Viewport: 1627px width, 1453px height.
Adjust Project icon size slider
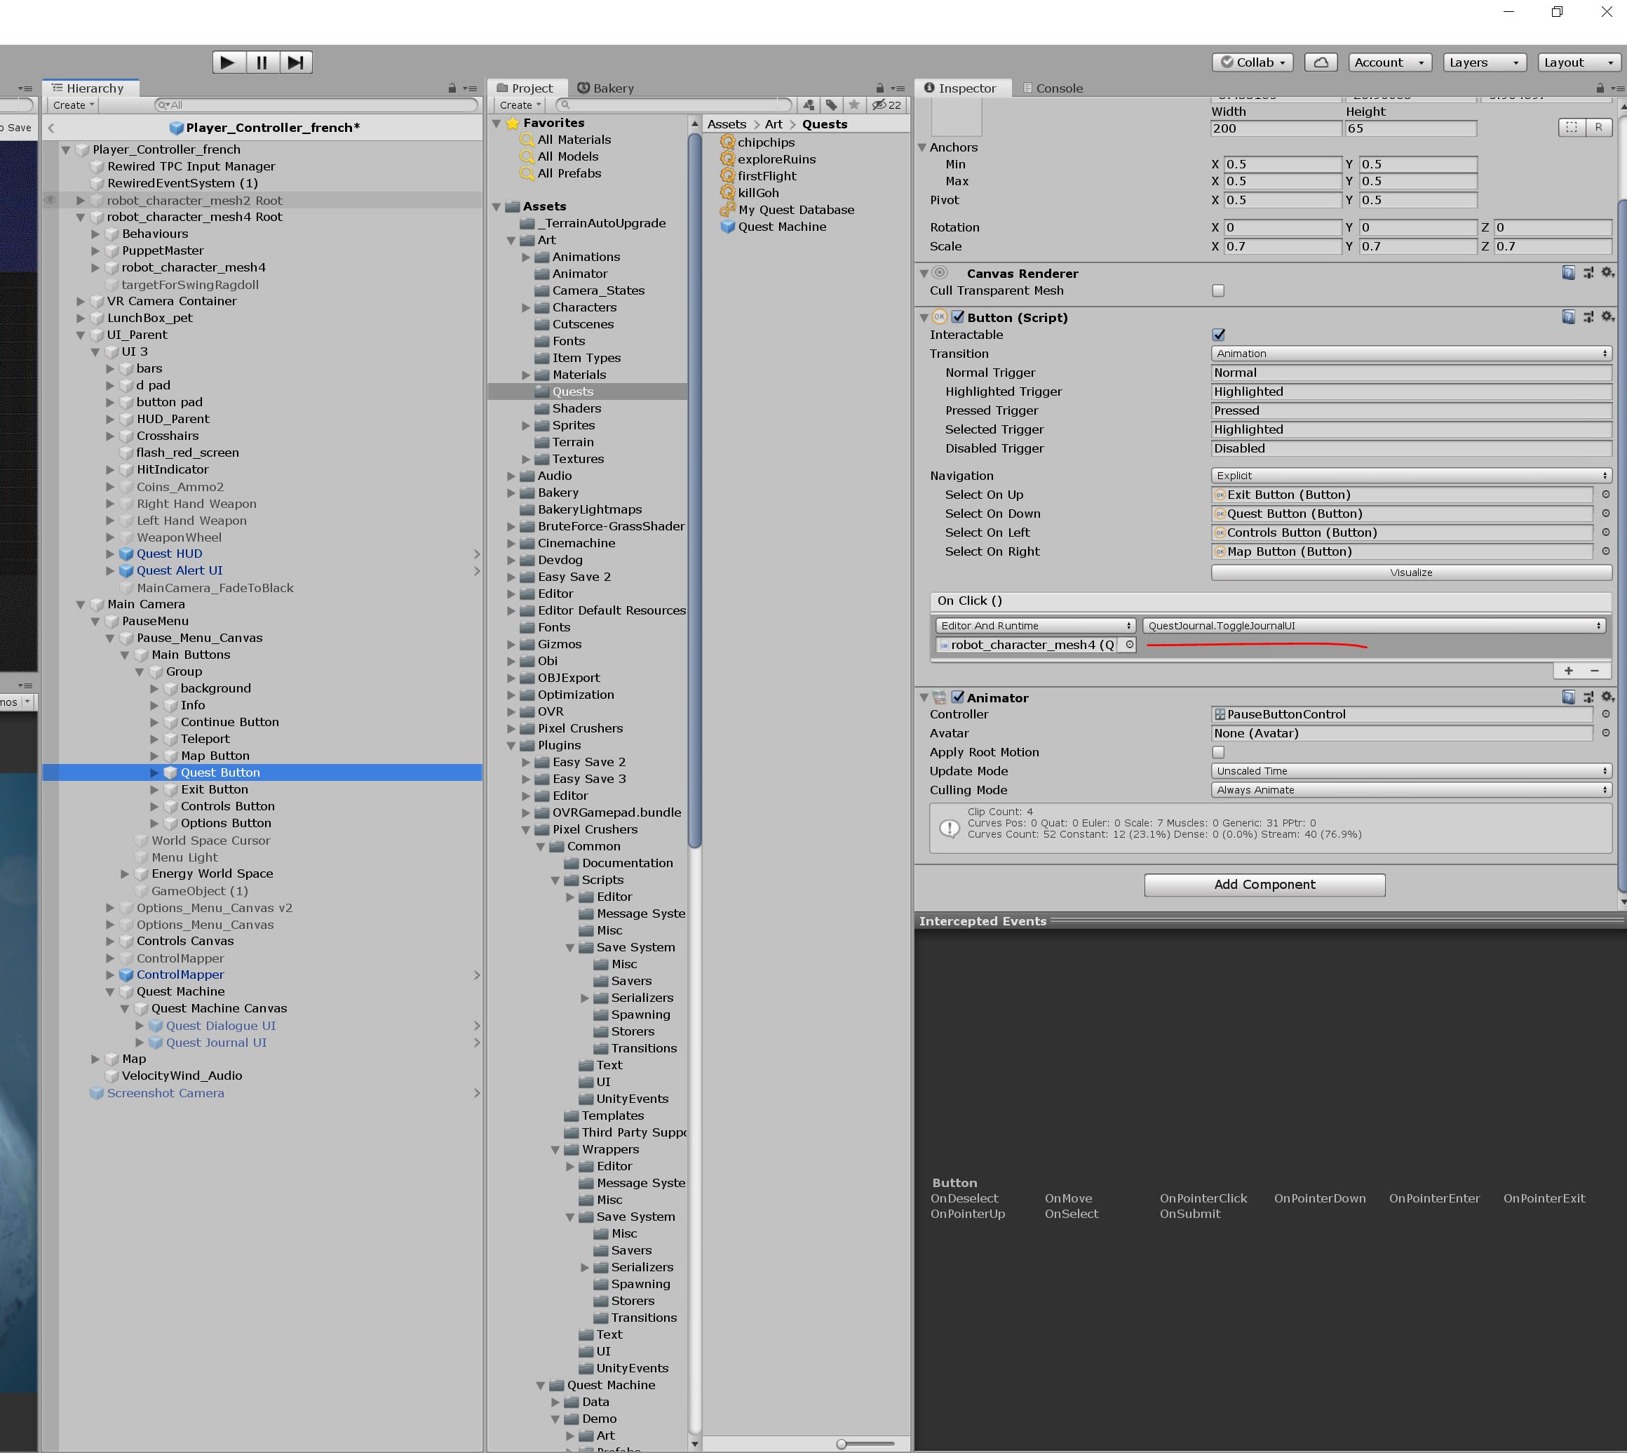click(x=865, y=1443)
